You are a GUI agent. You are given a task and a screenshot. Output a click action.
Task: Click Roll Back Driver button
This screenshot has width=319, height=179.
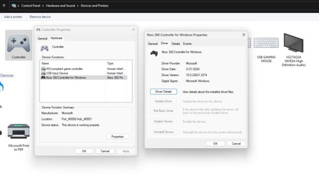(163, 111)
